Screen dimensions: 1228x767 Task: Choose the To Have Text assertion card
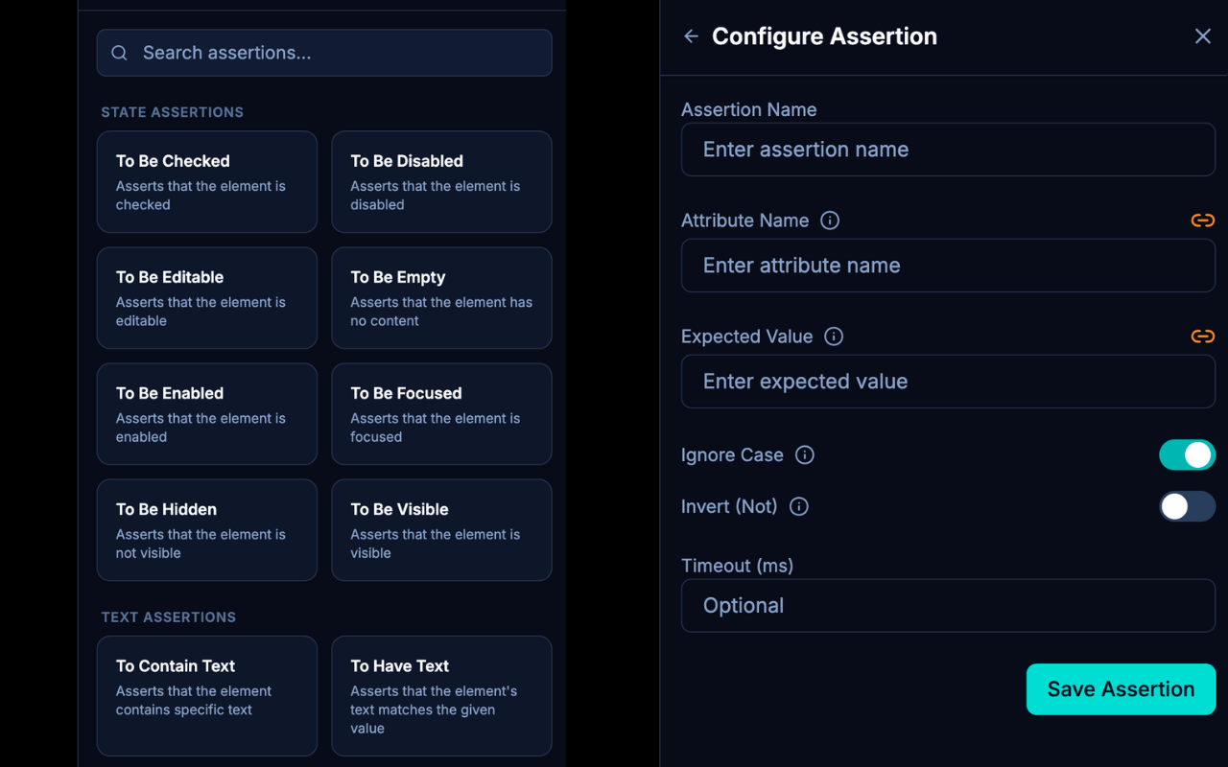[441, 695]
